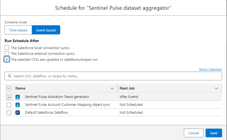Toggle the select-all checkbox in the table header
The image size is (227, 140).
pos(9,88)
